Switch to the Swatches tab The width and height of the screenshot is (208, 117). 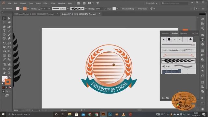click(165, 33)
